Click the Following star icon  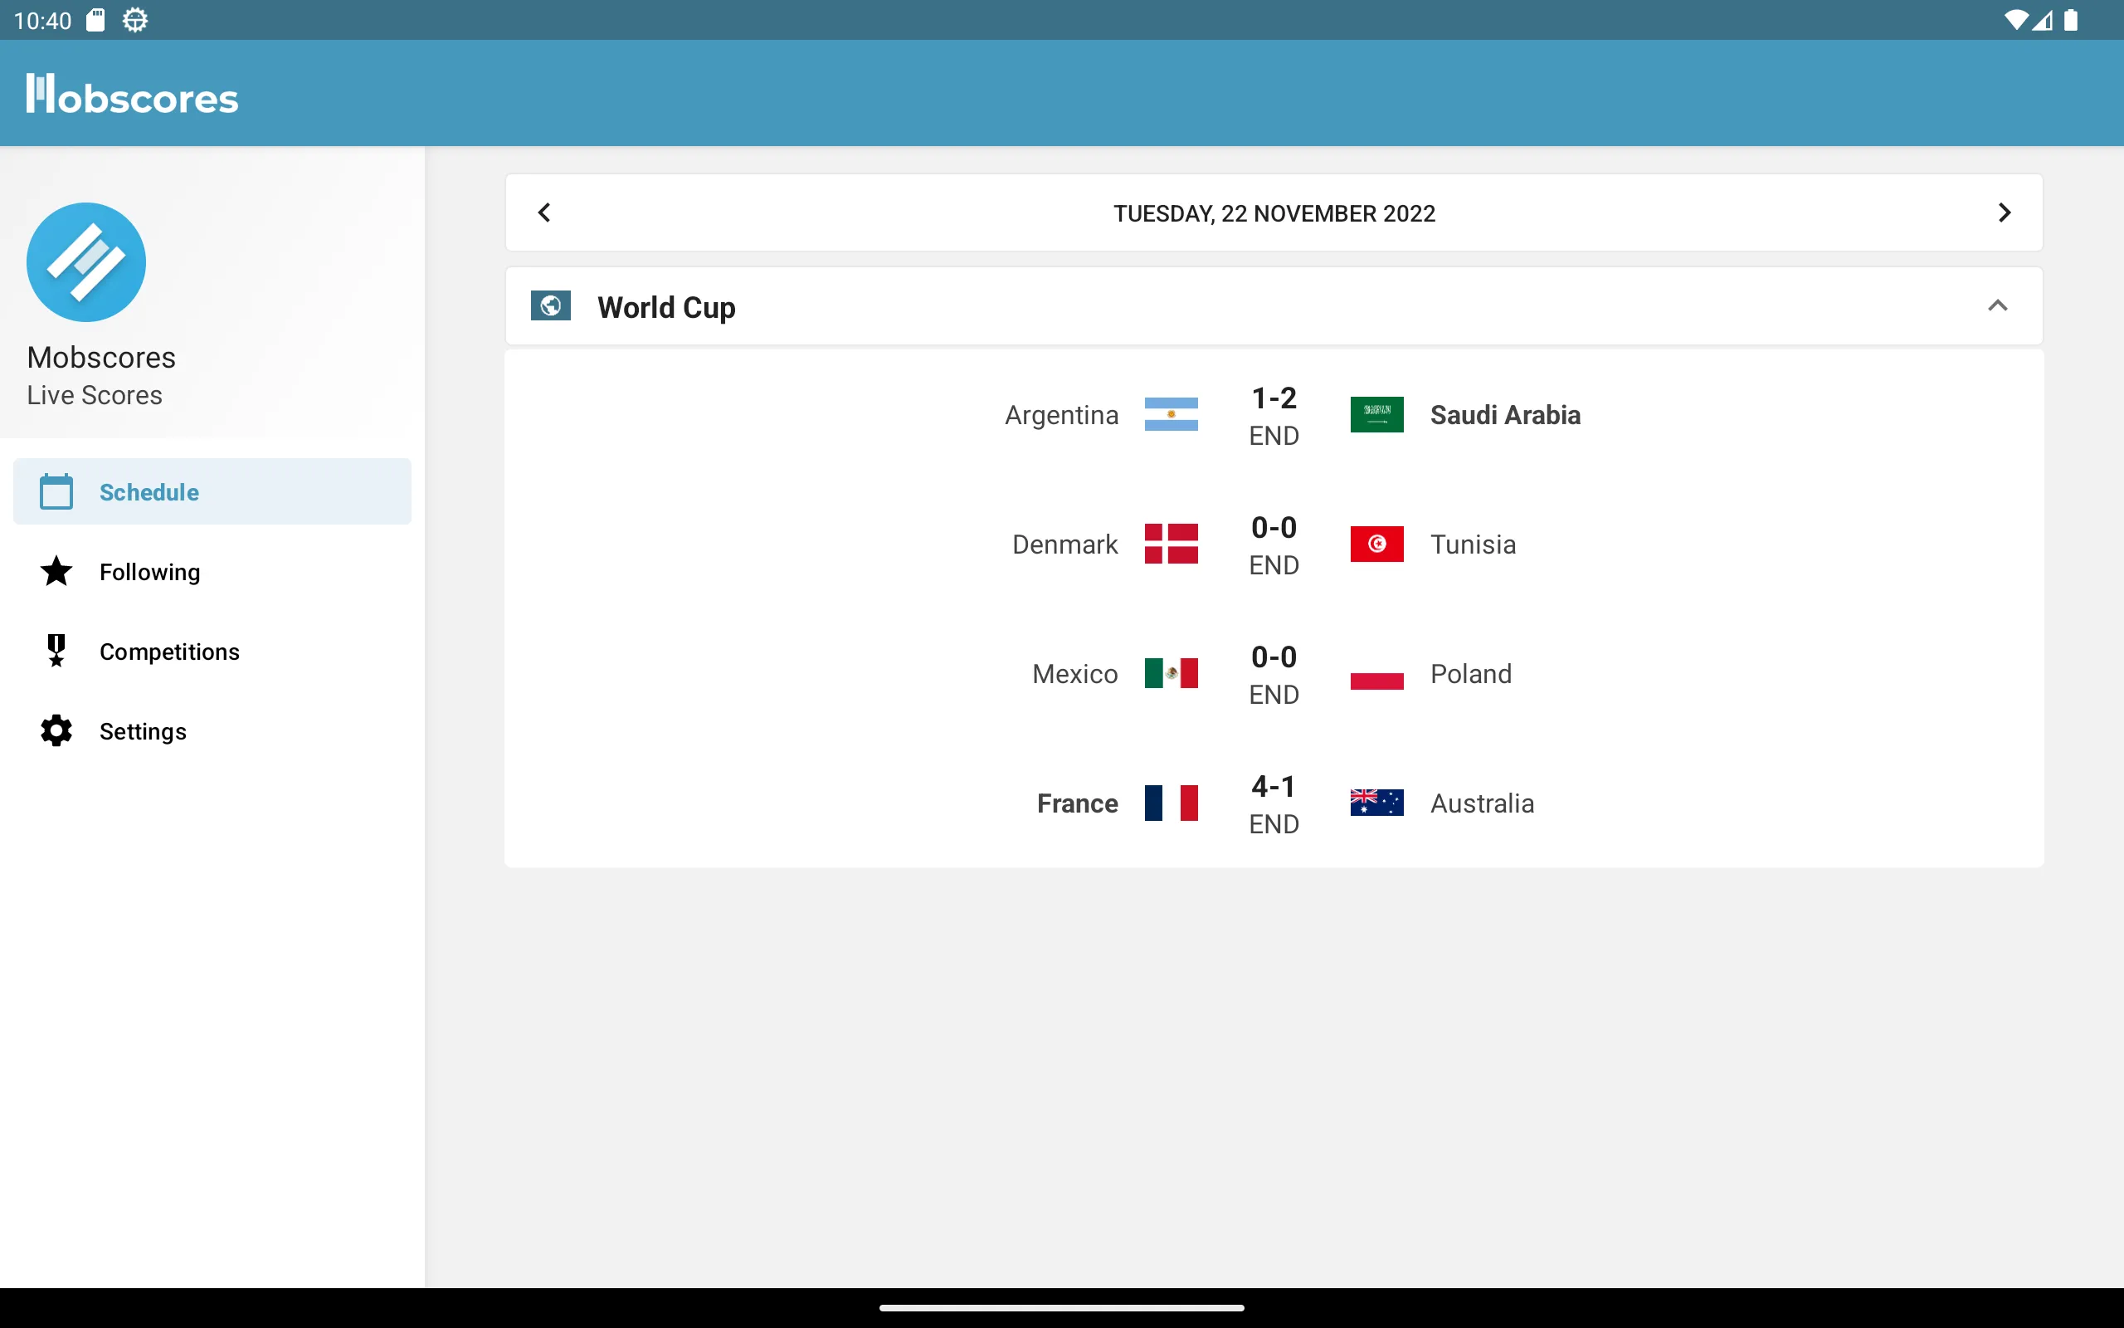(56, 571)
